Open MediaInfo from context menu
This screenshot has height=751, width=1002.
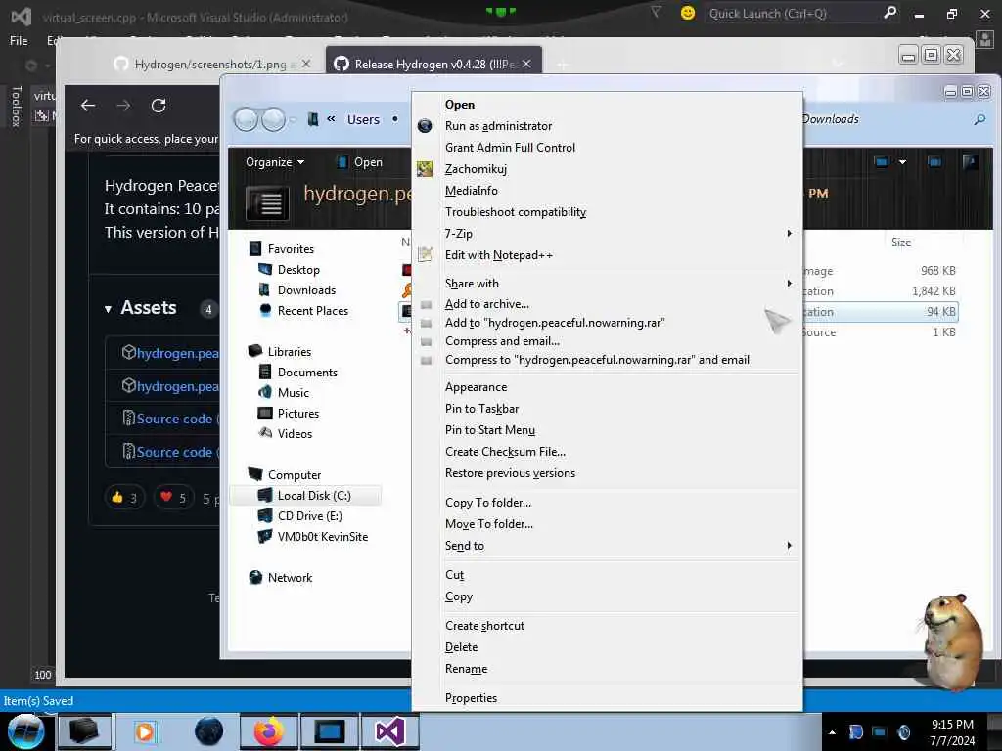(471, 191)
